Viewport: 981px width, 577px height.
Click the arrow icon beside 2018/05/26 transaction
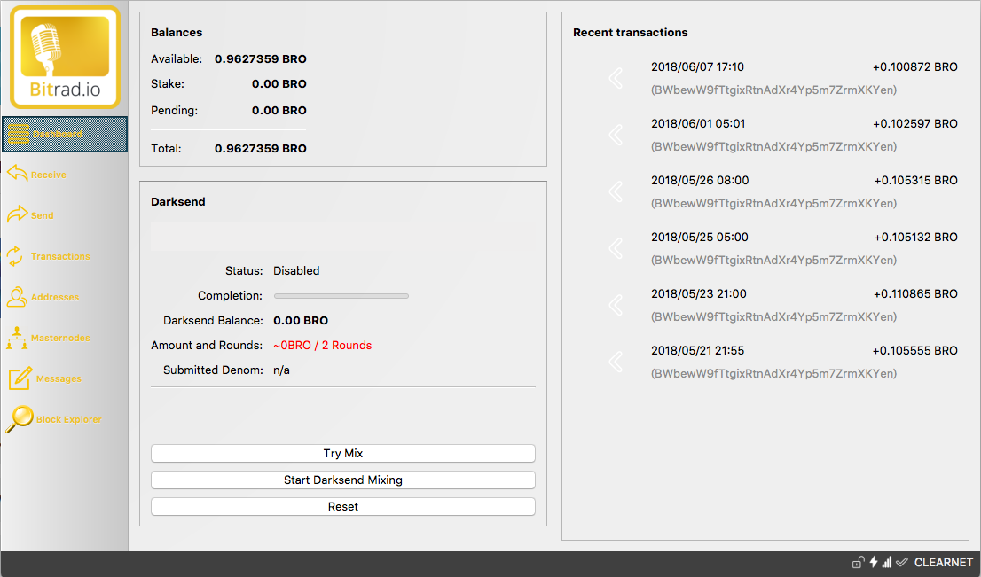coord(616,191)
